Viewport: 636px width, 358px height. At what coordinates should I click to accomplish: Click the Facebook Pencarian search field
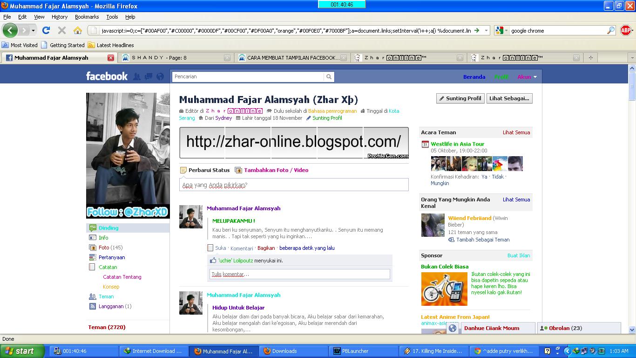click(x=248, y=76)
